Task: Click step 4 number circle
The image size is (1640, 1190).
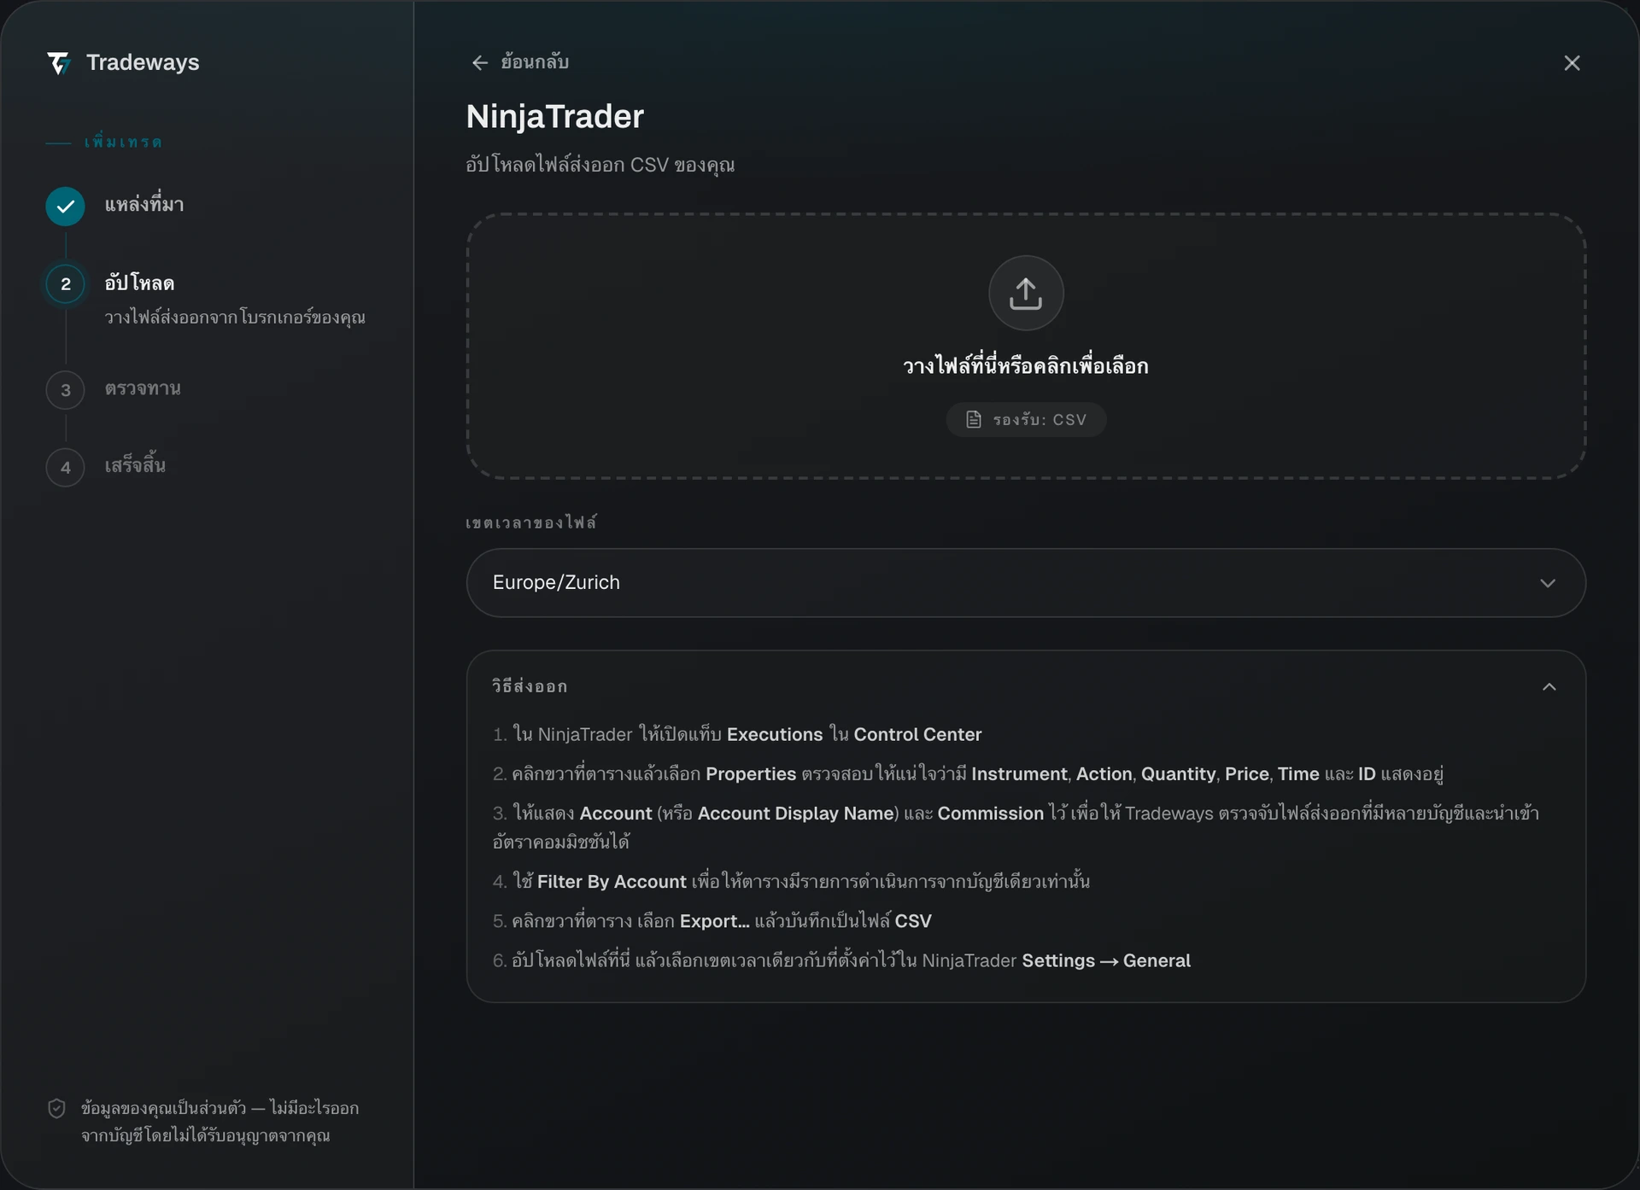Action: (65, 467)
